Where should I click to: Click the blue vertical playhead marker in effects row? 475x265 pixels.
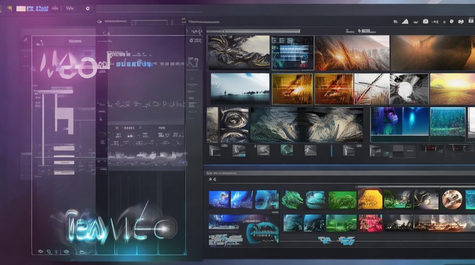[x=331, y=151]
